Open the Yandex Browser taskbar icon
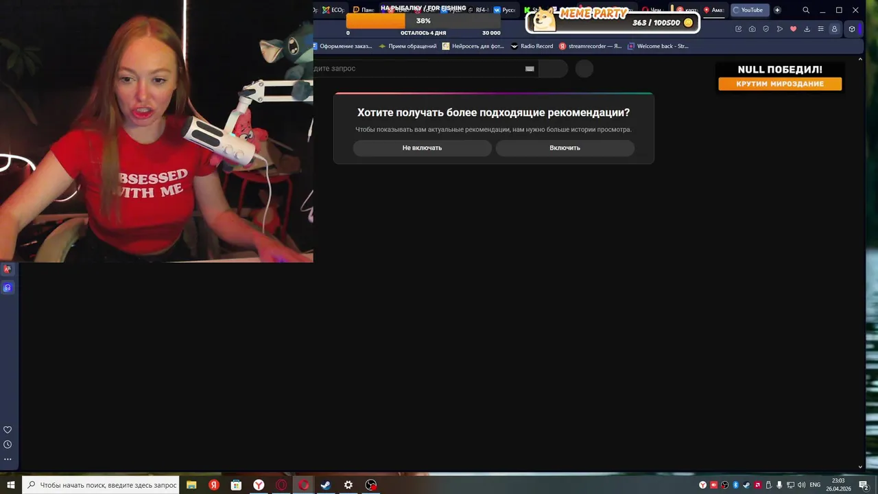 pos(259,485)
